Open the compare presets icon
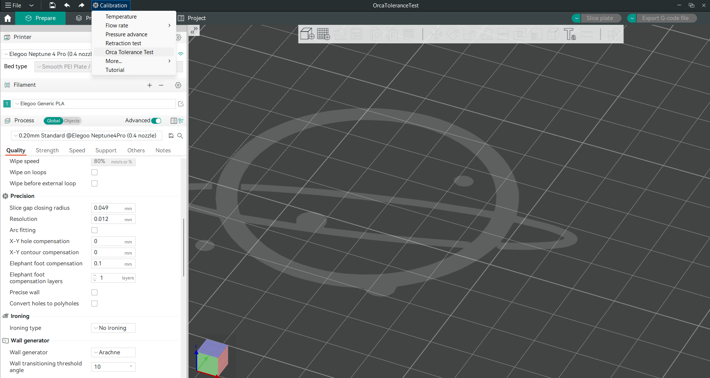This screenshot has width=710, height=378. (181, 121)
